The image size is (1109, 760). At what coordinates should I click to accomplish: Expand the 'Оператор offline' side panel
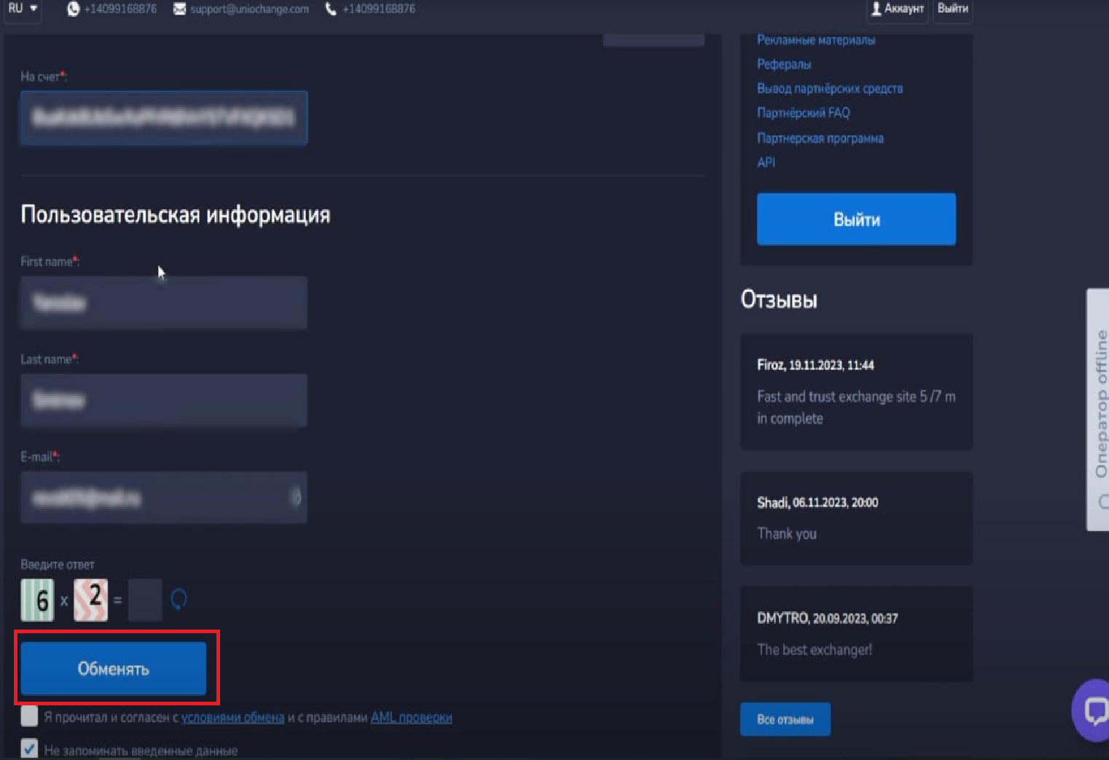point(1099,408)
